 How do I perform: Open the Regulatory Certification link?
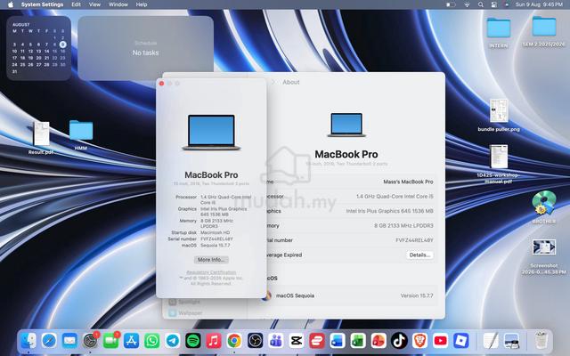(211, 272)
